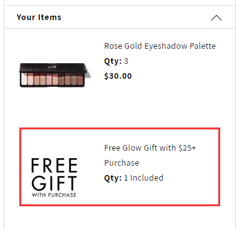Open the Rose Gold Eyeshadow Palette link

[x=160, y=46]
